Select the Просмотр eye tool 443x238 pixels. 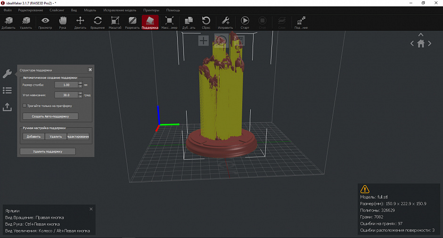tap(45, 23)
